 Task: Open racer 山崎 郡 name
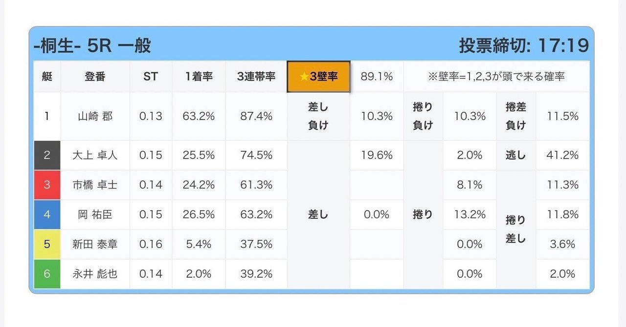tap(95, 116)
